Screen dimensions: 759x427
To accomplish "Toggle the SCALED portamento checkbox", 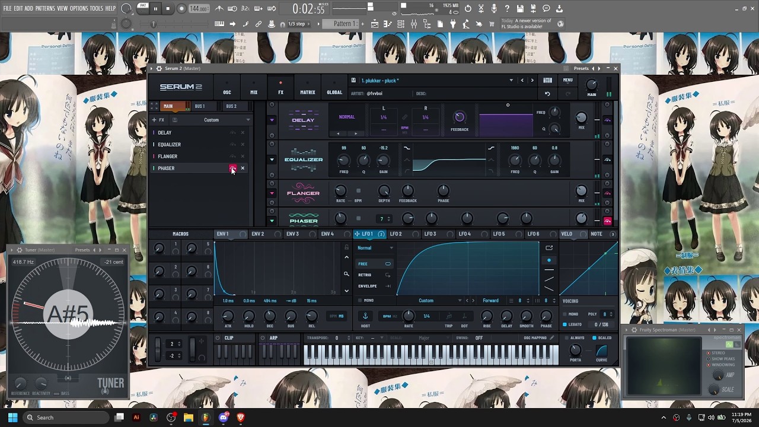I will [x=594, y=338].
